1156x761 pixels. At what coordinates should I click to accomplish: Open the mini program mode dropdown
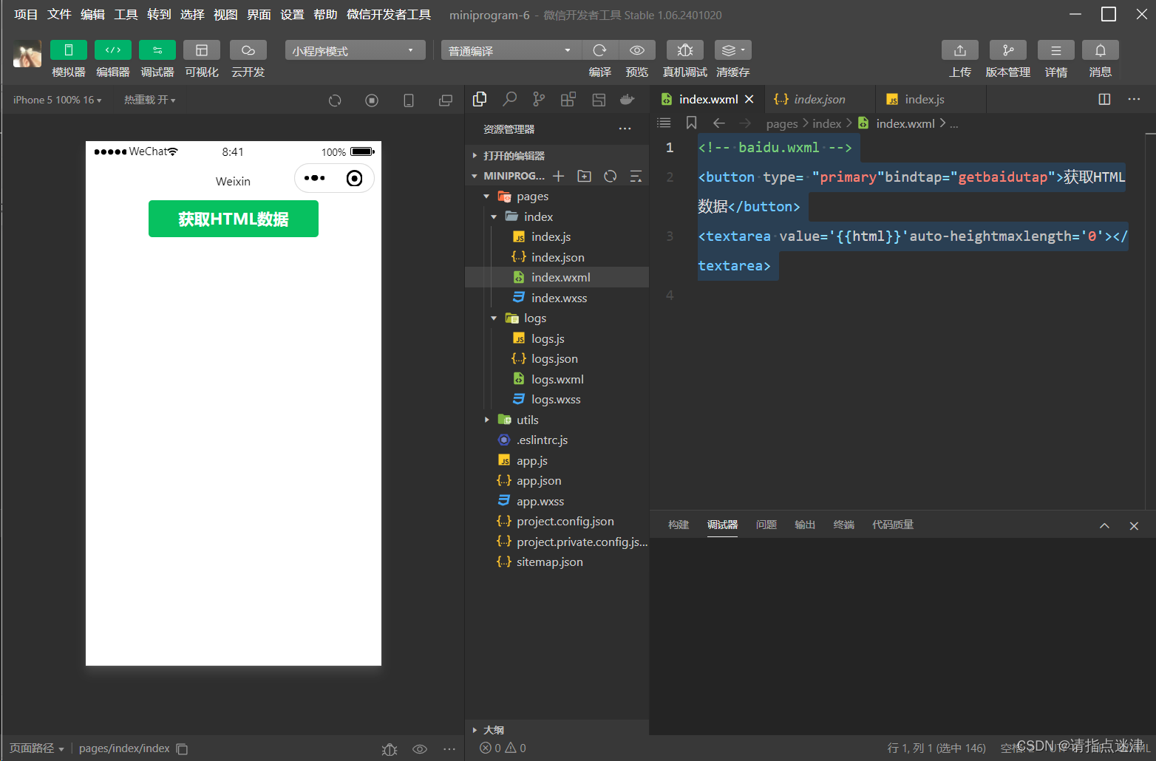[355, 50]
